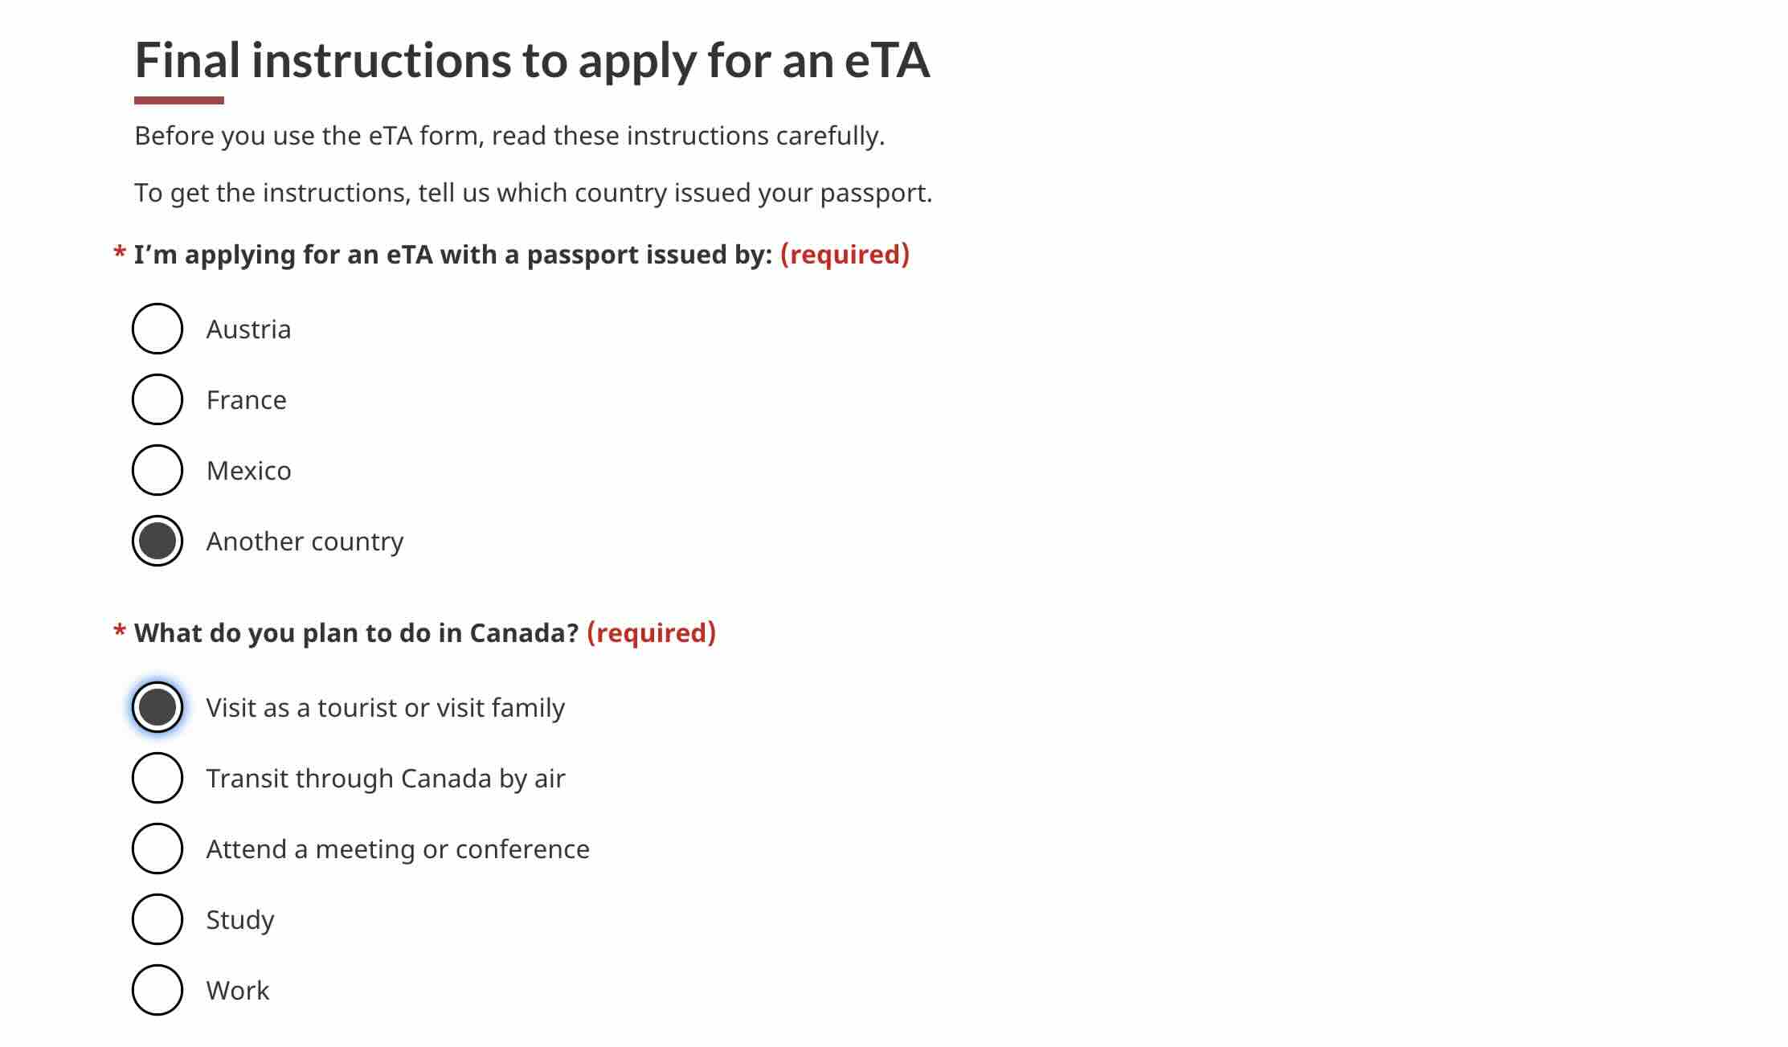
Task: Select Transit through Canada by air
Action: (x=158, y=777)
